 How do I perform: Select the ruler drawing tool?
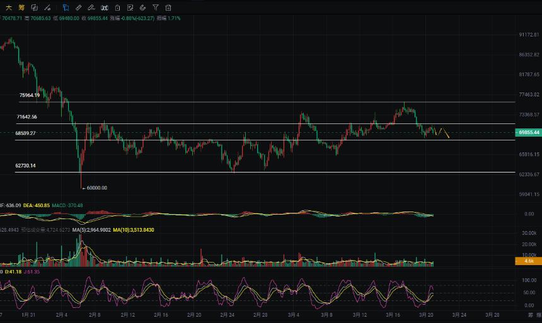click(x=79, y=8)
